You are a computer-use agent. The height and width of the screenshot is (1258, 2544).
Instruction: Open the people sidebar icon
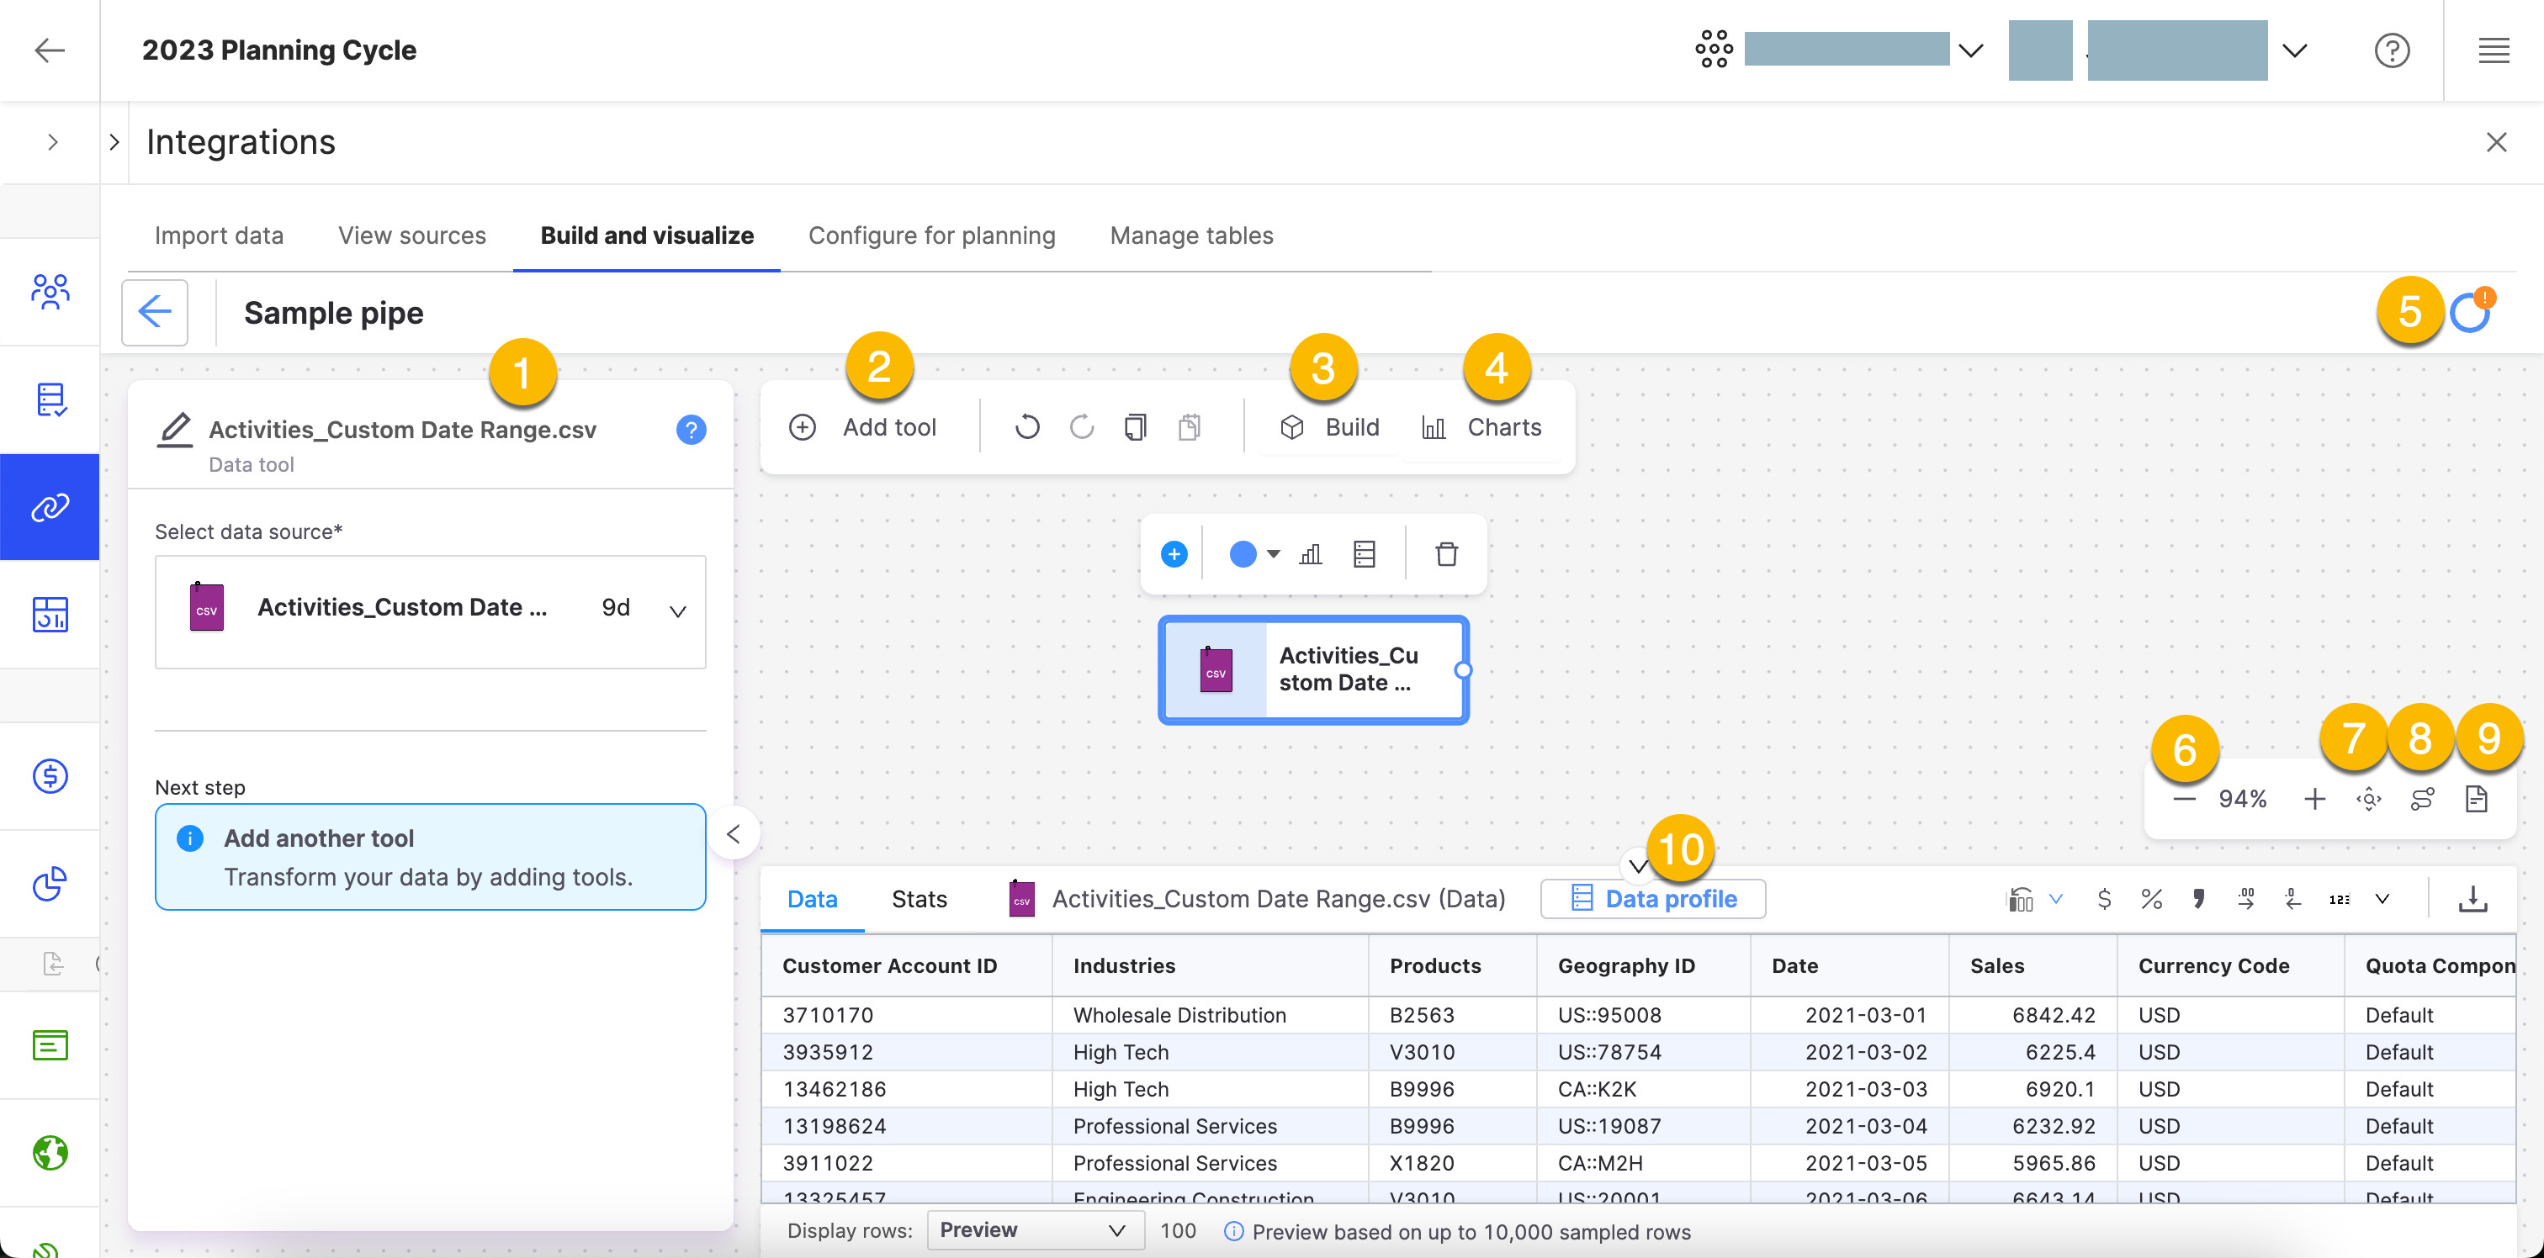click(50, 293)
